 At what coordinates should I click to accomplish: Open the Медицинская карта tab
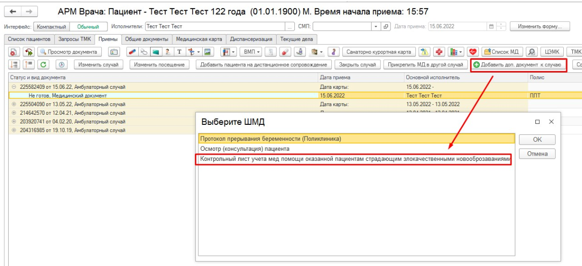[x=199, y=39]
